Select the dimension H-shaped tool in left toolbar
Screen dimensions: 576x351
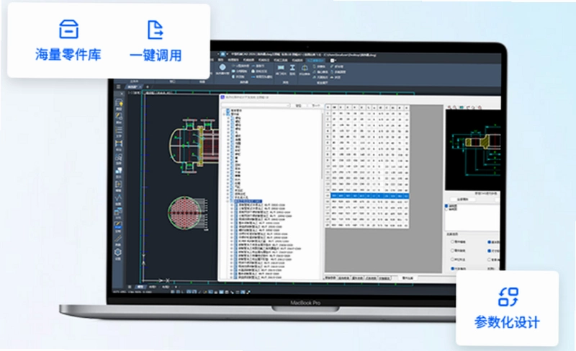pyautogui.click(x=119, y=143)
